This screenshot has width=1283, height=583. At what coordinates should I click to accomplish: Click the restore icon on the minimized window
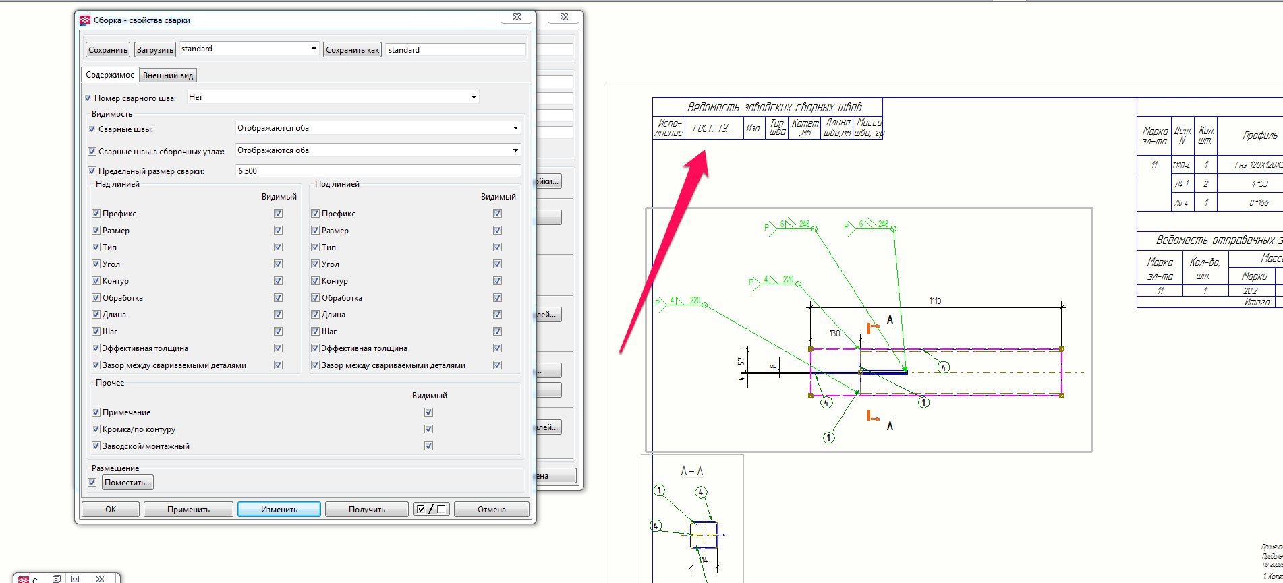point(57,578)
